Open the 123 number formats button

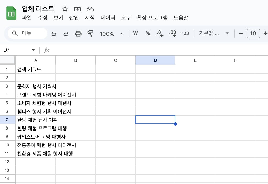tap(185, 33)
